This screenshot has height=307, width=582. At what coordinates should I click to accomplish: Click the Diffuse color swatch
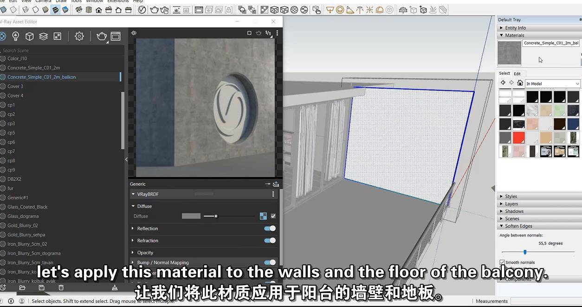(x=191, y=216)
